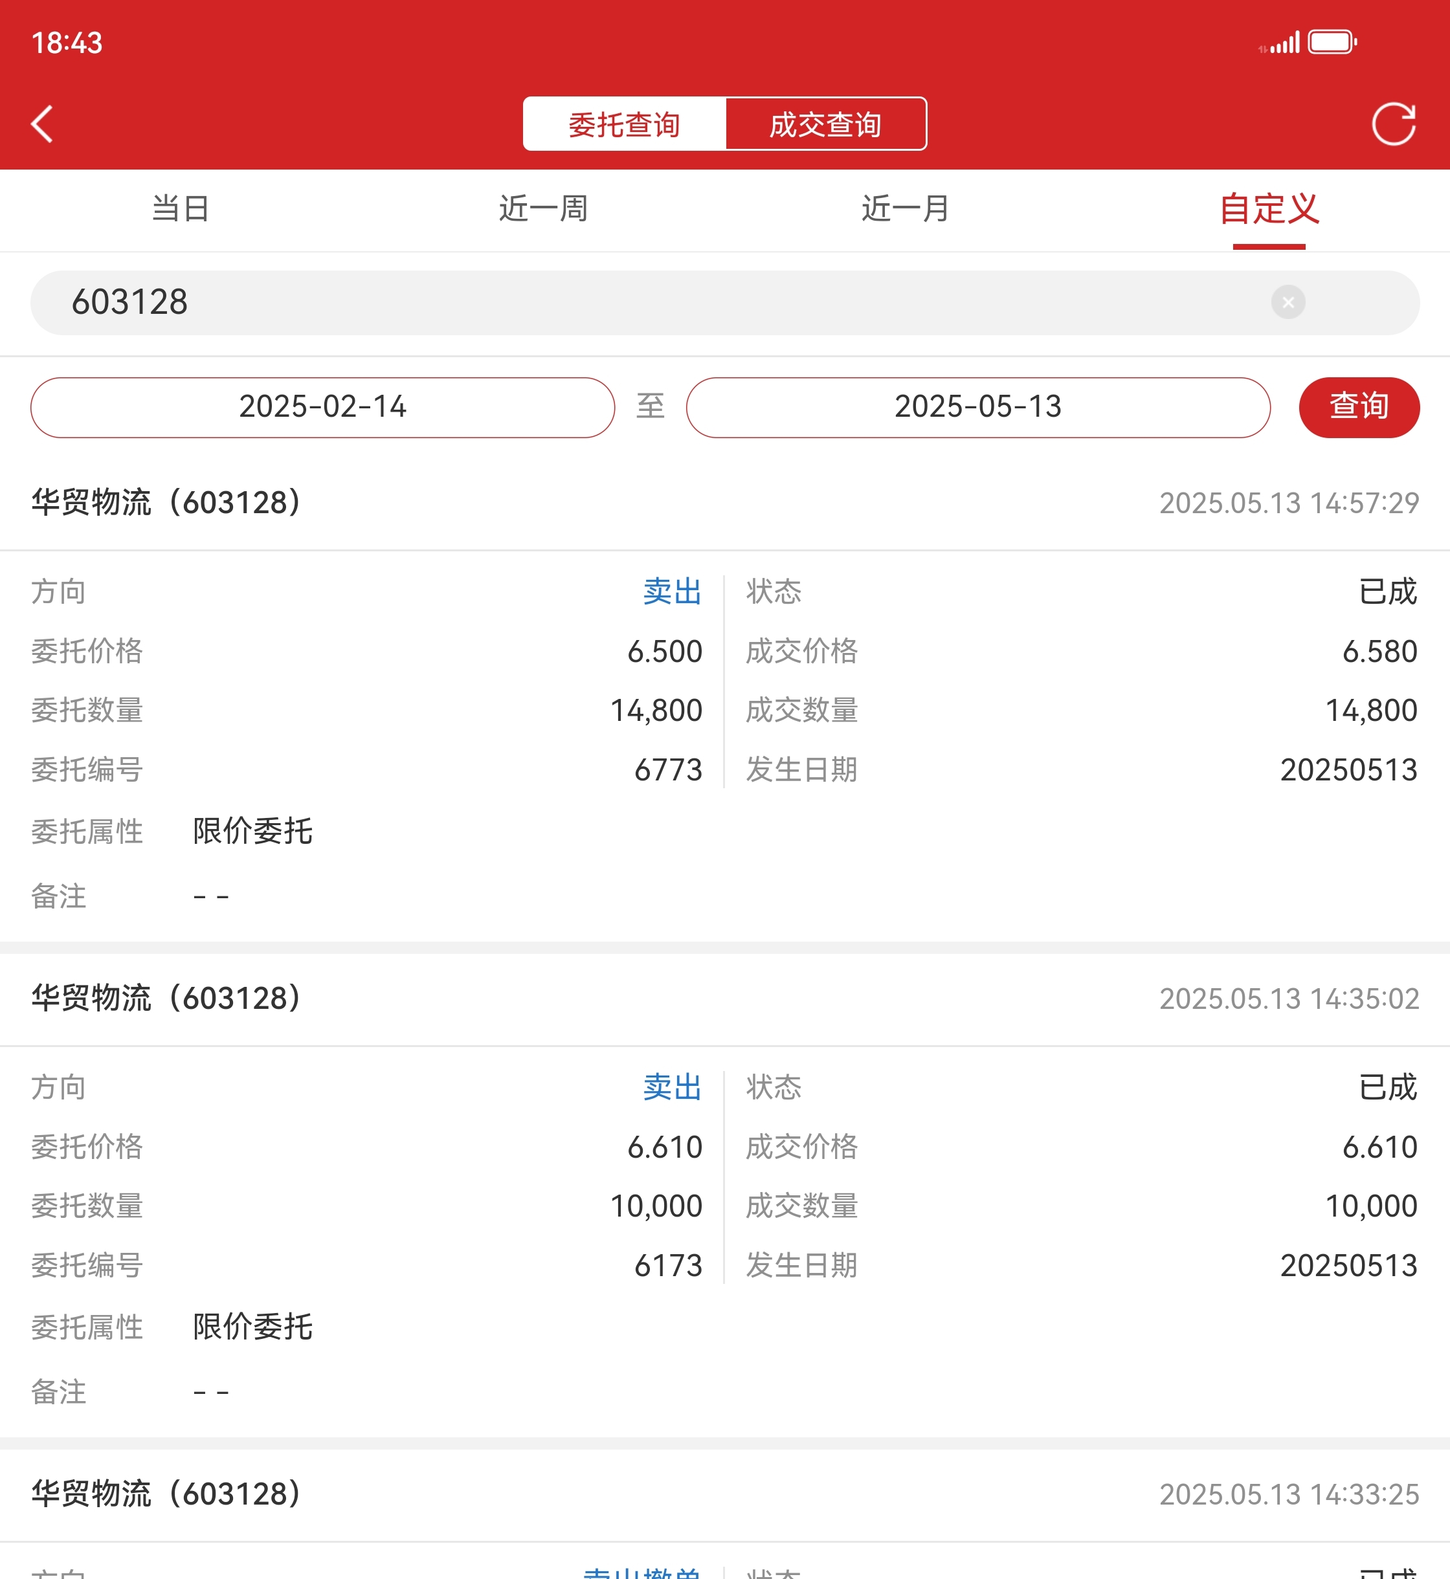Tap the status bar time 18:43
Screen dimensions: 1450x1579
(67, 42)
